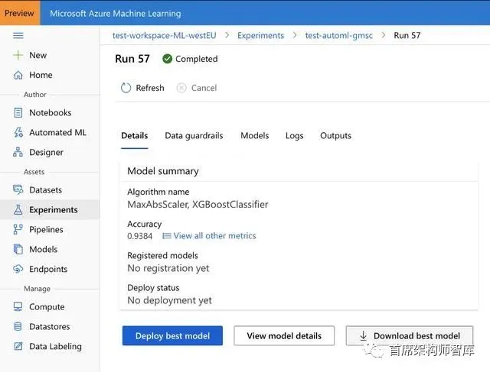The image size is (490, 372).
Task: Click the Microsoft Azure Machine Learning title
Action: pos(116,14)
